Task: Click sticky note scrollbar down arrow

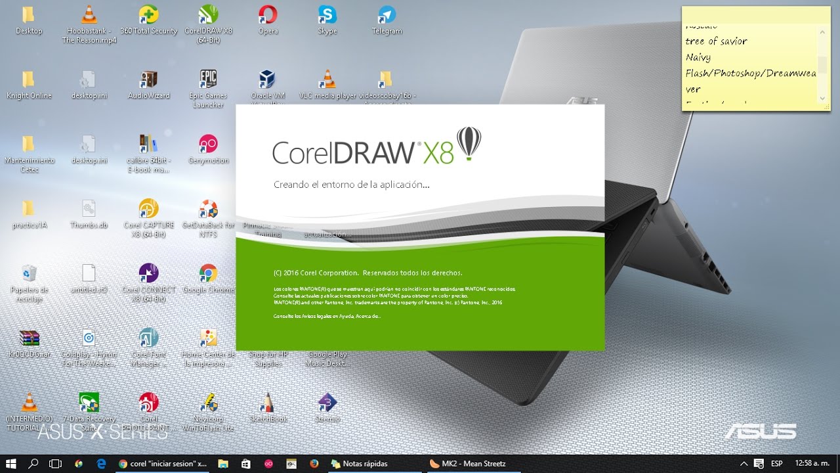Action: tap(823, 98)
